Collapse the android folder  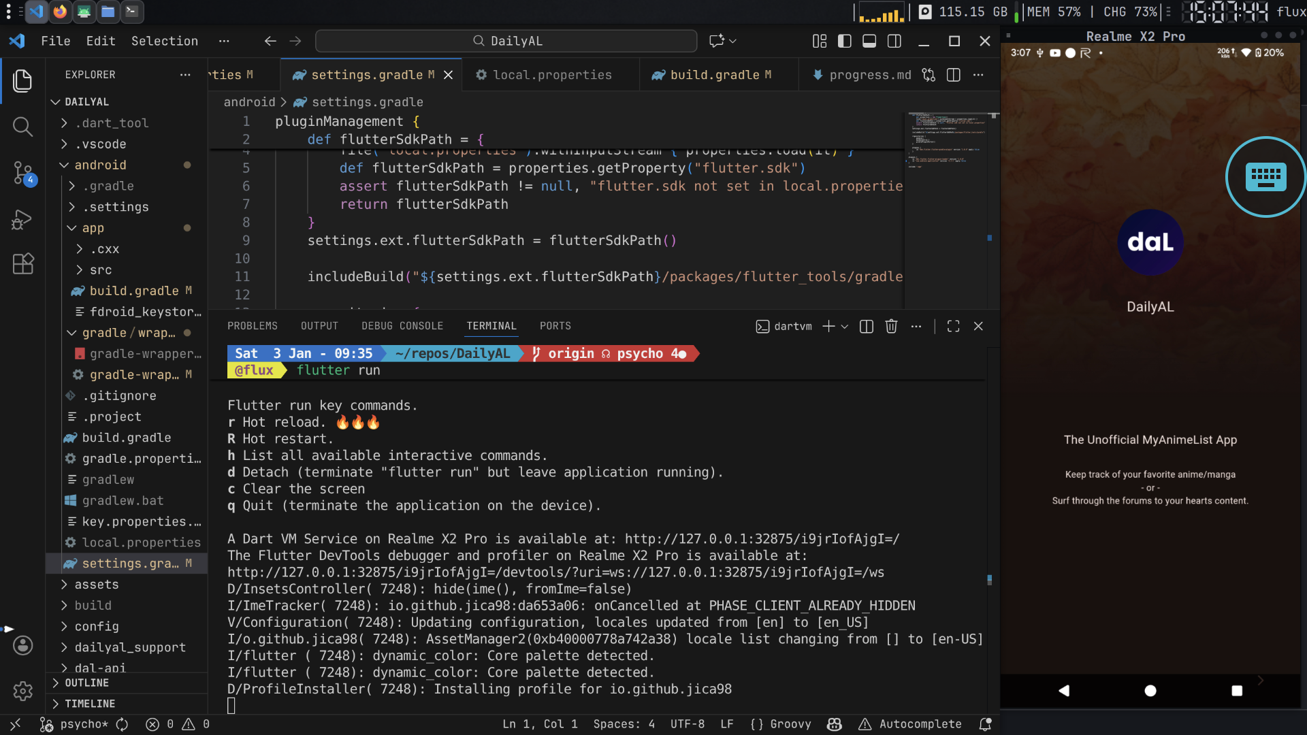pos(100,165)
